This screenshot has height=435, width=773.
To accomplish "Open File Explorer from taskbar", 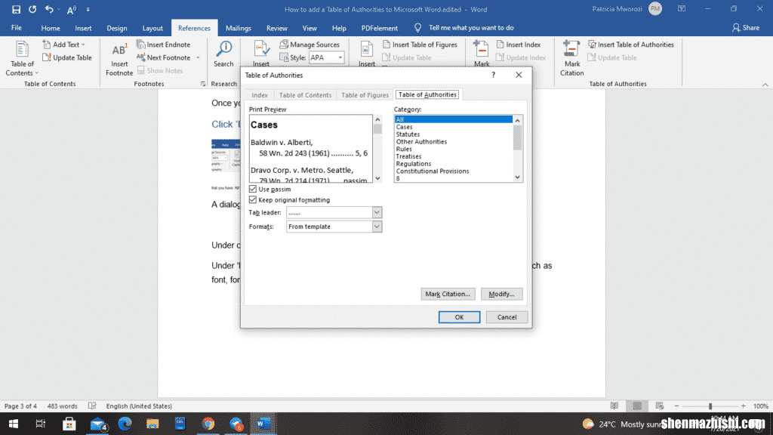I will coord(152,424).
